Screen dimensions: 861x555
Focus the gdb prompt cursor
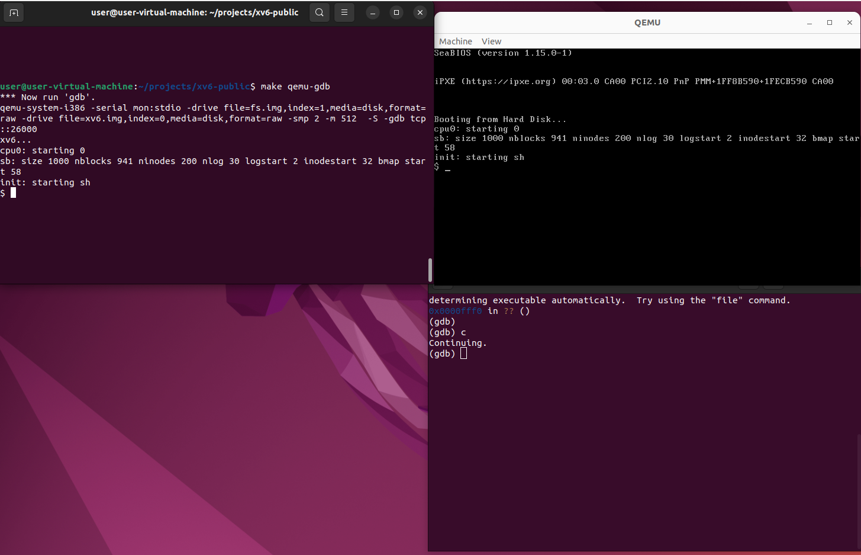click(463, 354)
